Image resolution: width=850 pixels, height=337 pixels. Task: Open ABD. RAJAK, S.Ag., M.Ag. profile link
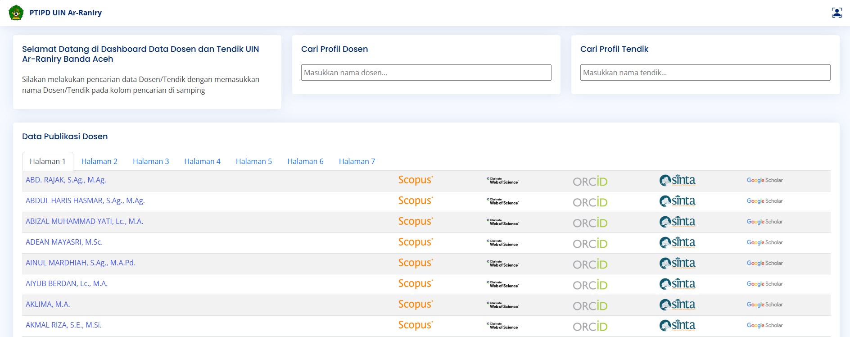coord(66,180)
